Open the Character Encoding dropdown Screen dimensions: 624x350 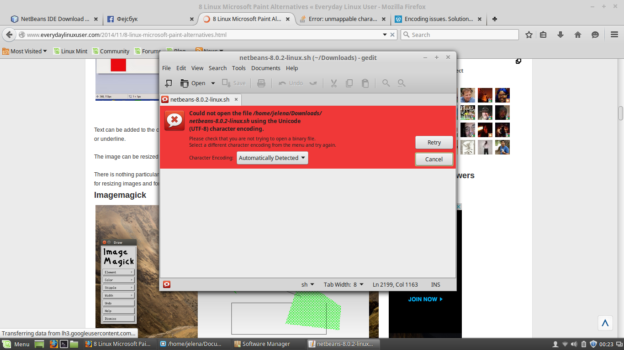pos(272,158)
